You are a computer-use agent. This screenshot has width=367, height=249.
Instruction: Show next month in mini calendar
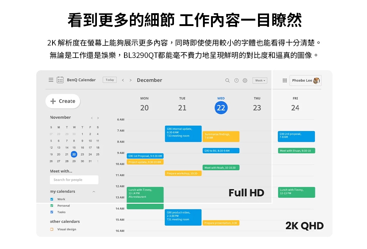(98, 118)
